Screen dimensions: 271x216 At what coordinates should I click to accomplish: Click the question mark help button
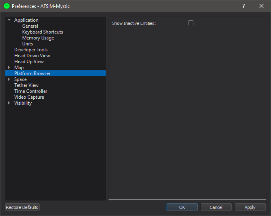pyautogui.click(x=243, y=6)
